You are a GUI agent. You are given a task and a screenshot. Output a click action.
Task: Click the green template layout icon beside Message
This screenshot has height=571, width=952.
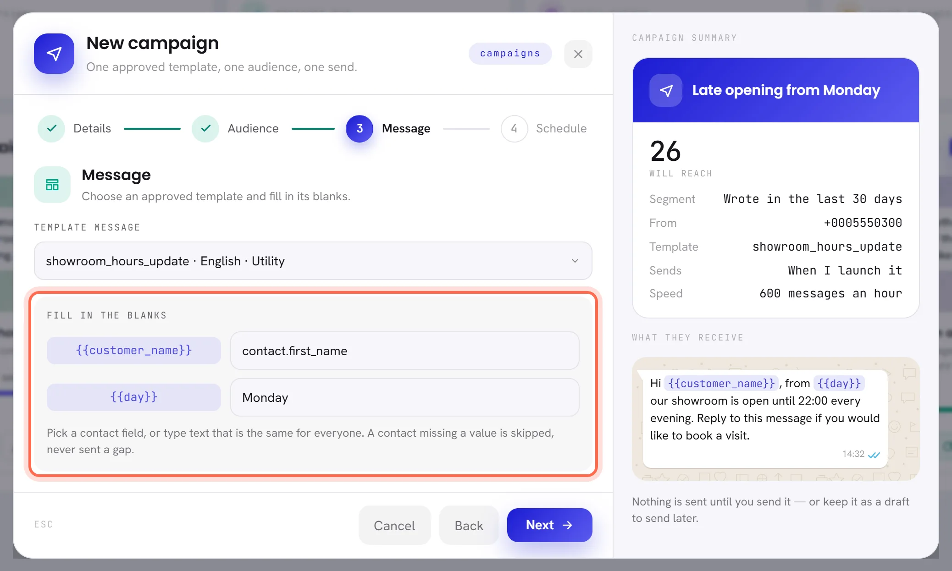(x=52, y=185)
